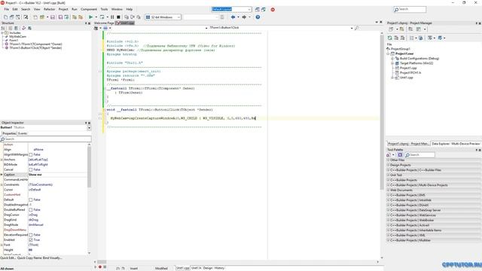The image size is (482, 271).
Task: Click the Quick Edit... link
Action: tap(8, 258)
